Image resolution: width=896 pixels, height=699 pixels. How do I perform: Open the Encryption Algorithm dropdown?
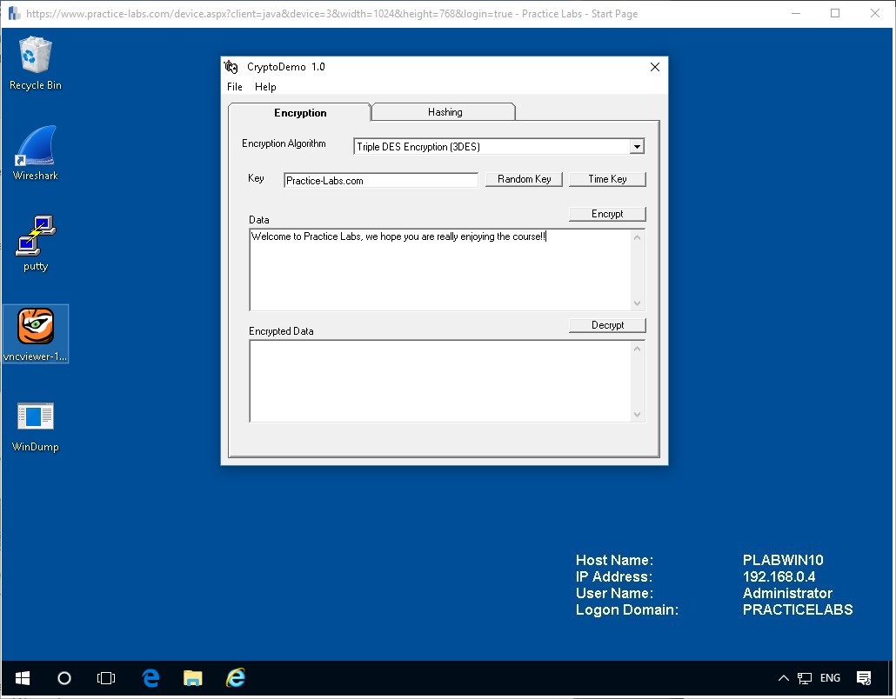tap(637, 146)
